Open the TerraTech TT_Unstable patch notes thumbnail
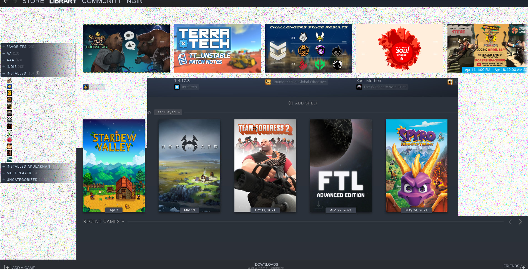This screenshot has height=269, width=528. pyautogui.click(x=217, y=48)
